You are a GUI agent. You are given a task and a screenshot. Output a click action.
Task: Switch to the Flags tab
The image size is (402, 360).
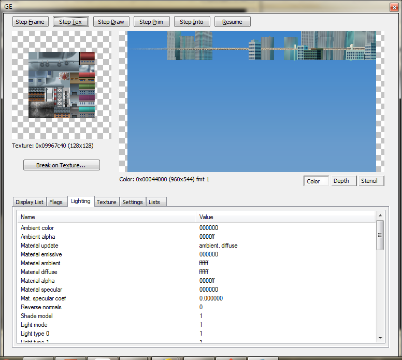pos(56,202)
